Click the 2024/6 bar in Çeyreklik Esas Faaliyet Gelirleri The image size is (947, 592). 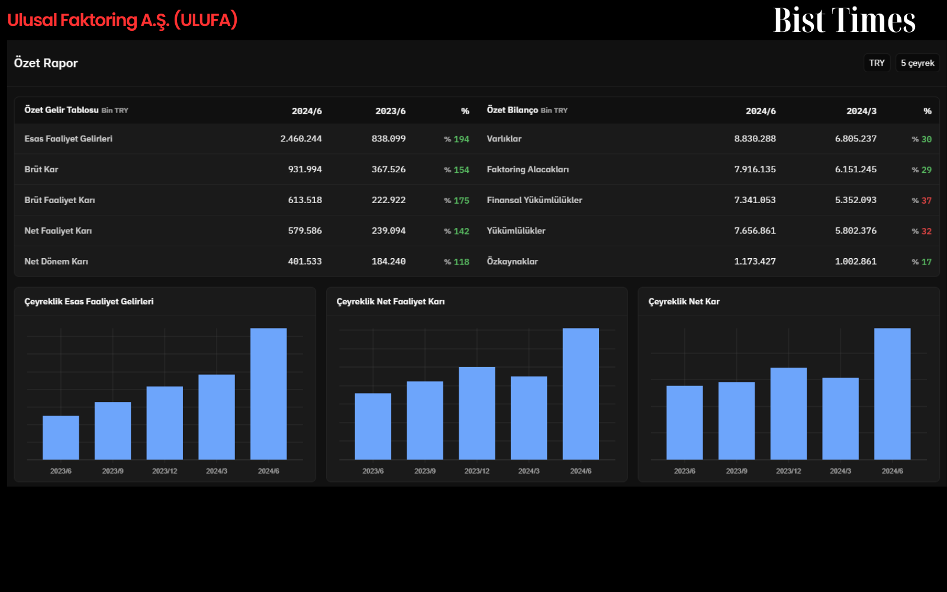click(269, 394)
